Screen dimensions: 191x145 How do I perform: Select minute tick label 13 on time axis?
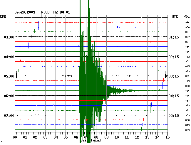pos(147,137)
